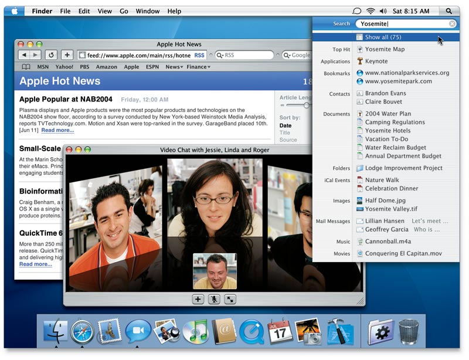The image size is (469, 360).
Task: Mute microphone in video chat
Action: tap(214, 299)
